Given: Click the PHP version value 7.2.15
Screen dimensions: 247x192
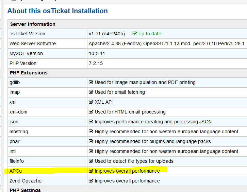Looking at the screenshot, I should pos(96,63).
